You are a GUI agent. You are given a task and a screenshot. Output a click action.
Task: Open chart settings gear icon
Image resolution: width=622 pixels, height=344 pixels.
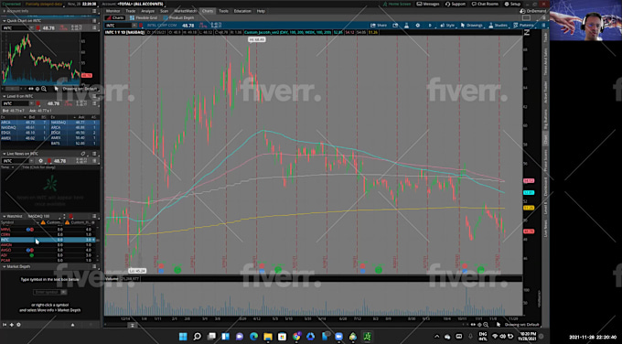418,25
